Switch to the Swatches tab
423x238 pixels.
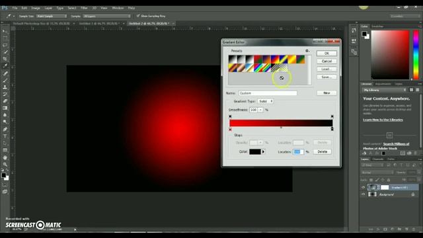coord(377,26)
